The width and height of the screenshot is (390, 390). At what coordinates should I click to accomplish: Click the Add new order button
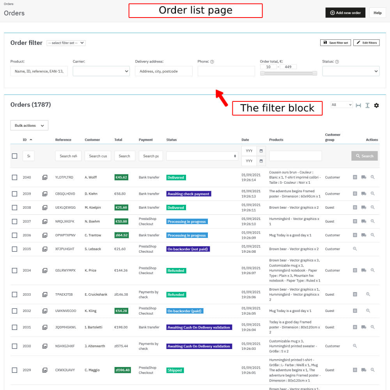(345, 13)
